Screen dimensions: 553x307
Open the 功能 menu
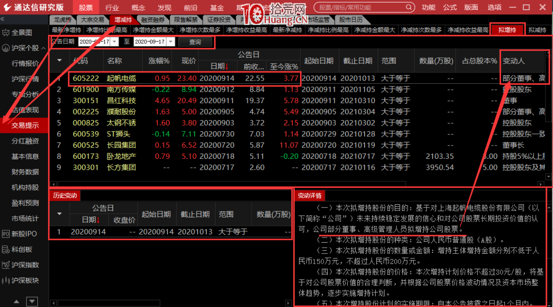[429, 7]
